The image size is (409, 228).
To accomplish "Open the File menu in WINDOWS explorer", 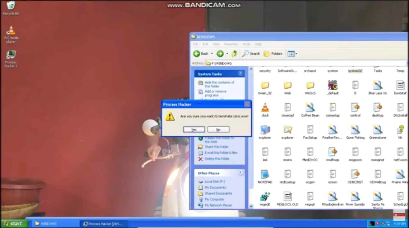I will tap(195, 44).
